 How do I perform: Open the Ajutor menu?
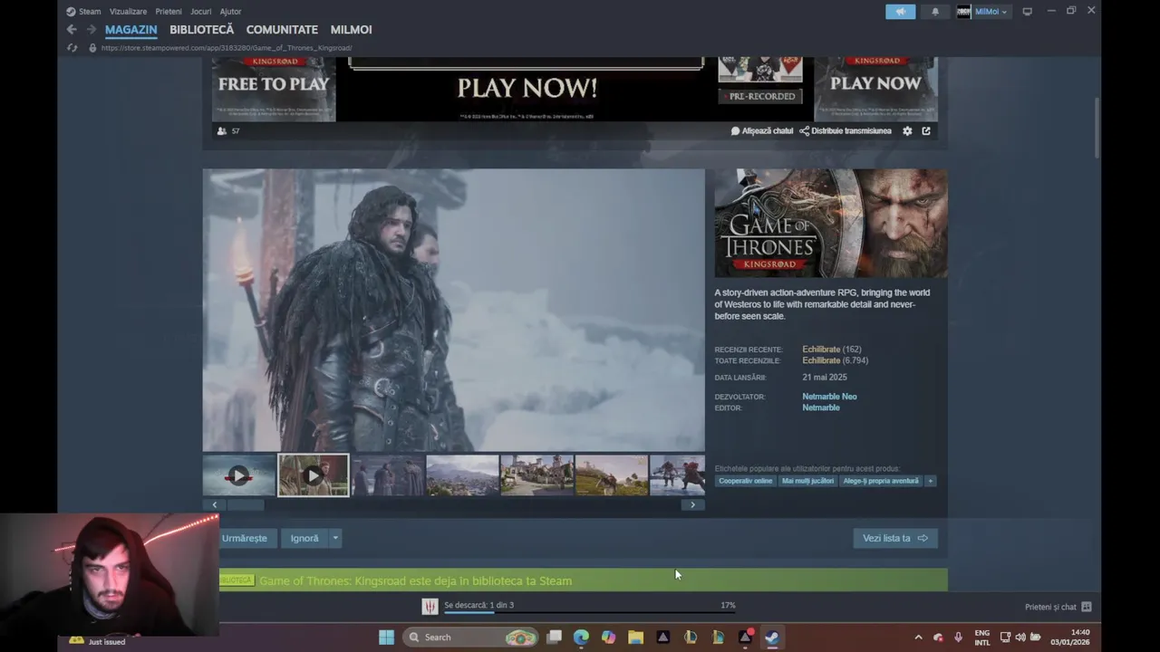click(230, 12)
